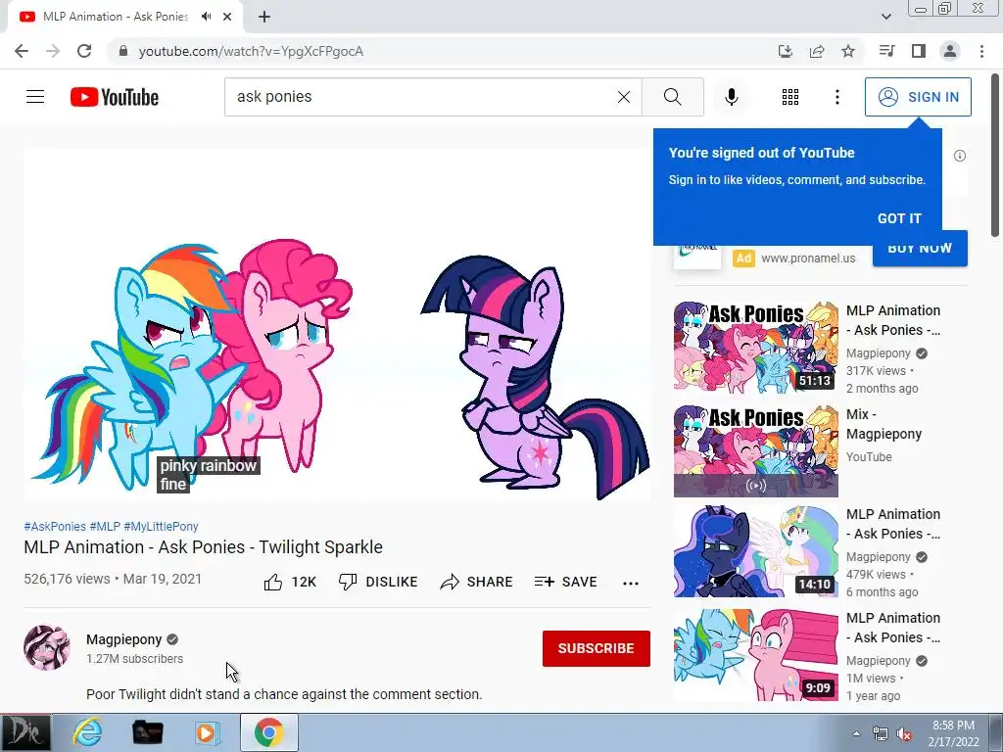The image size is (1003, 752).
Task: Open the media player taskbar icon
Action: [207, 732]
